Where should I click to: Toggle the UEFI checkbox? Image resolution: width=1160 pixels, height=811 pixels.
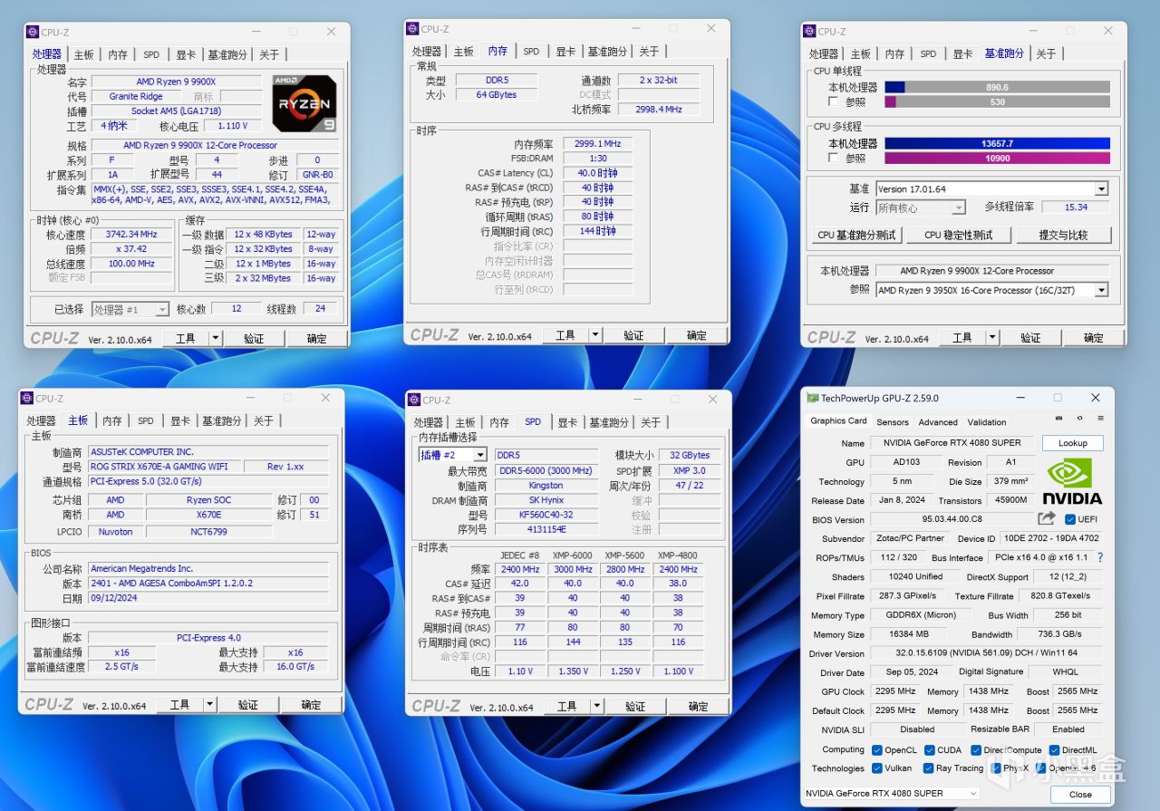pos(1070,519)
